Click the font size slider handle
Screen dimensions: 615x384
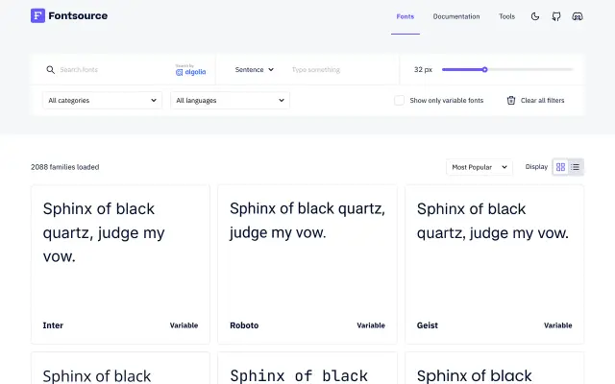tap(484, 70)
